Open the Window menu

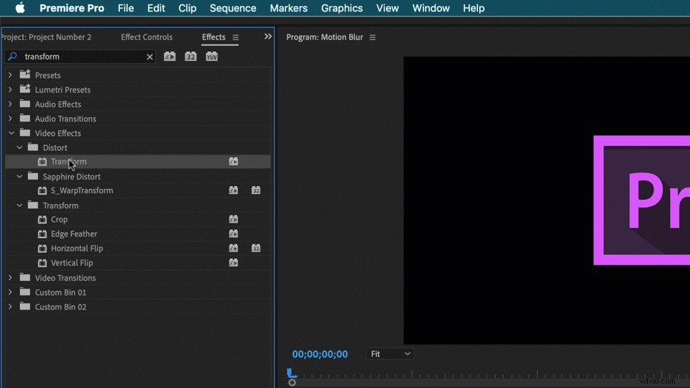[x=431, y=8]
